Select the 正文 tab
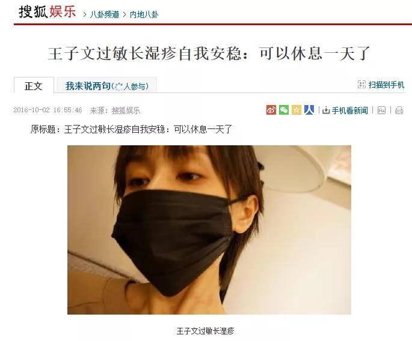Image resolution: width=412 pixels, height=341 pixels. 34,85
